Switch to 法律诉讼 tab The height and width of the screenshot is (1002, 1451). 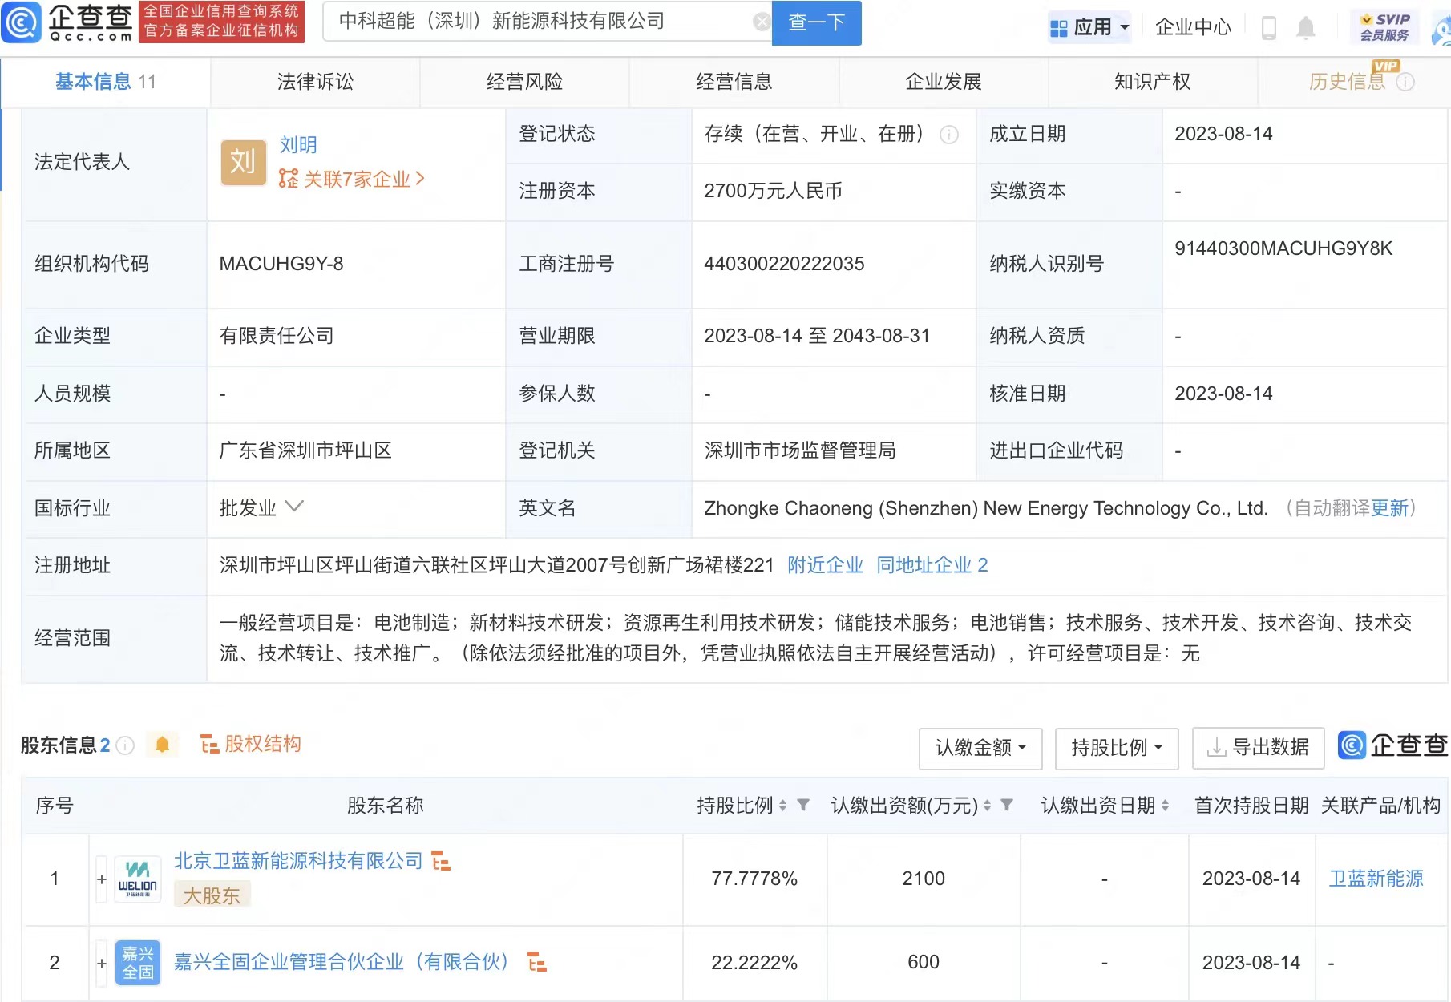315,82
